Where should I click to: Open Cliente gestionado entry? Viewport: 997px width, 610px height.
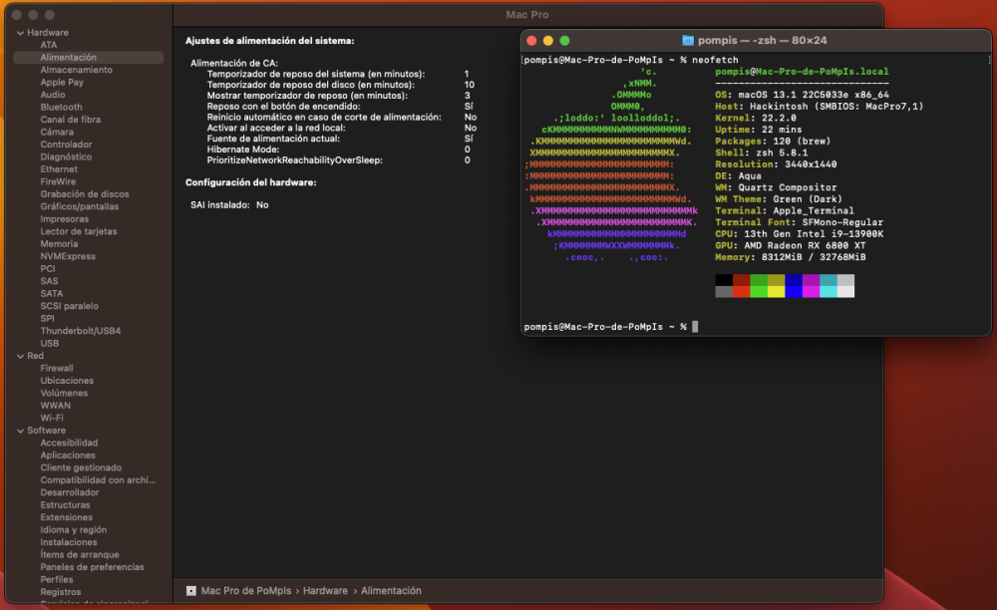81,467
